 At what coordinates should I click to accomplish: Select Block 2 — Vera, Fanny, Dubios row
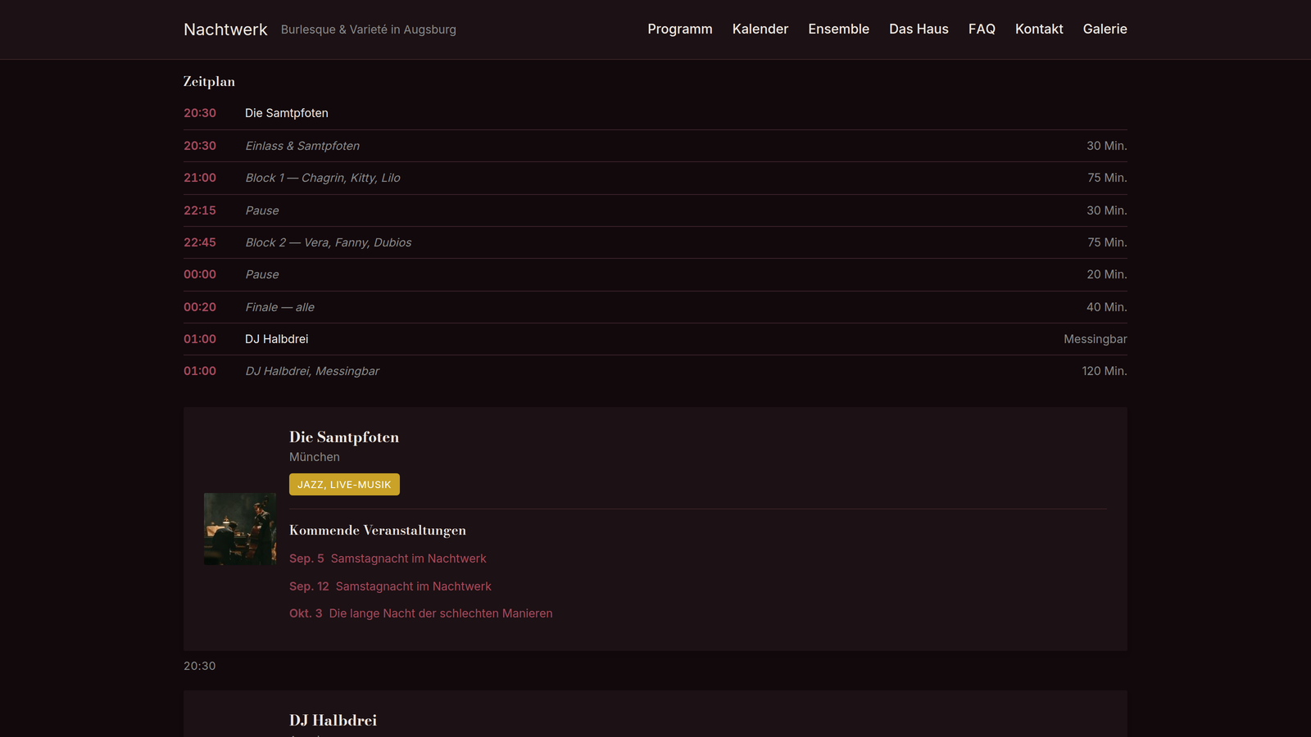coord(655,242)
